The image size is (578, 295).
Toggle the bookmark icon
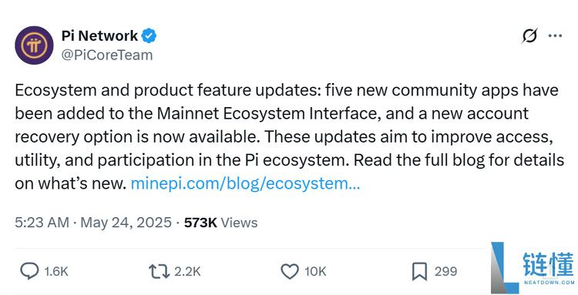(419, 271)
